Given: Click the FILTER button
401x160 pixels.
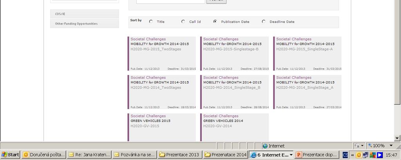Looking at the screenshot, I should tap(216, 1).
